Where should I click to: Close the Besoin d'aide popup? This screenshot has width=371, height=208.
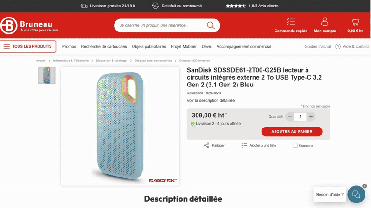(365, 186)
